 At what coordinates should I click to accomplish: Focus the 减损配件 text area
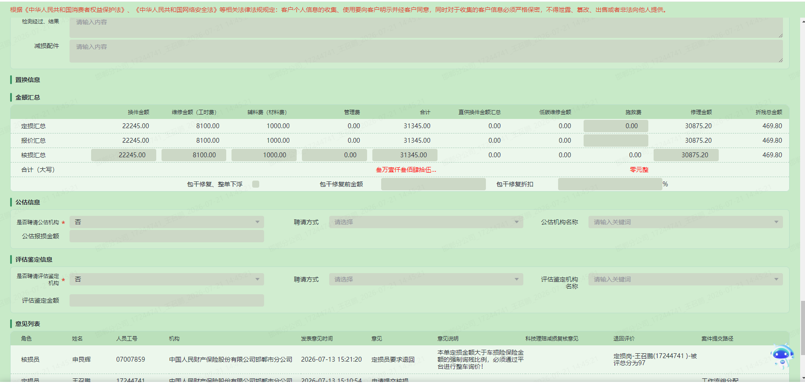426,51
